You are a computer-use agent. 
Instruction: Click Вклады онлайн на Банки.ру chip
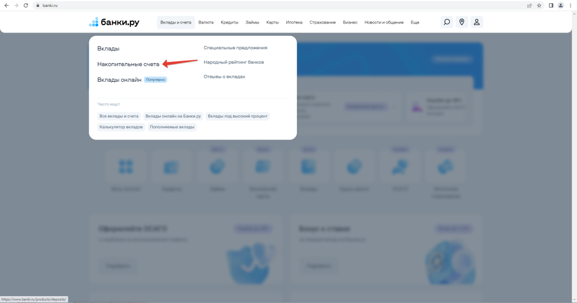pos(173,116)
